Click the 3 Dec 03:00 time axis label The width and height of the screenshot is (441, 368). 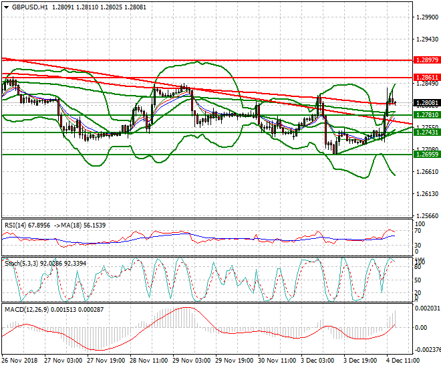click(318, 361)
